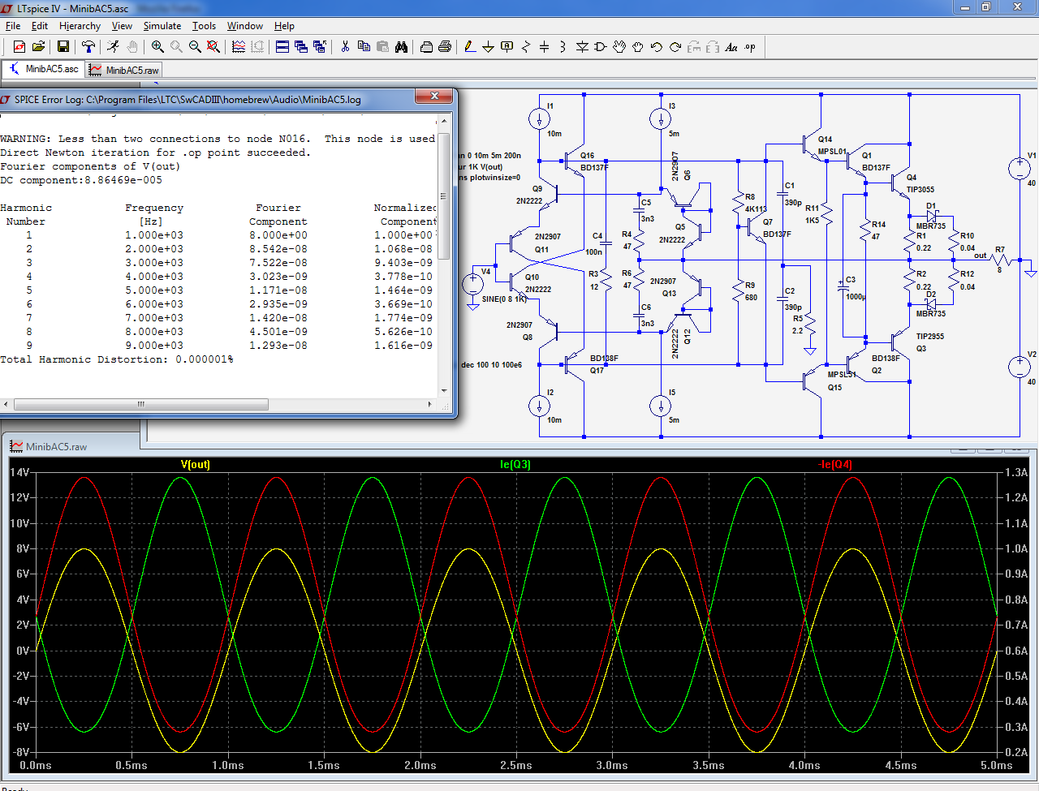Open the View menu
The image size is (1039, 791).
coord(122,26)
